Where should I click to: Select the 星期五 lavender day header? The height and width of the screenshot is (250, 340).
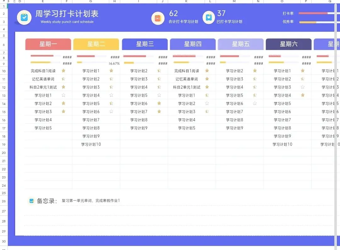[241, 44]
